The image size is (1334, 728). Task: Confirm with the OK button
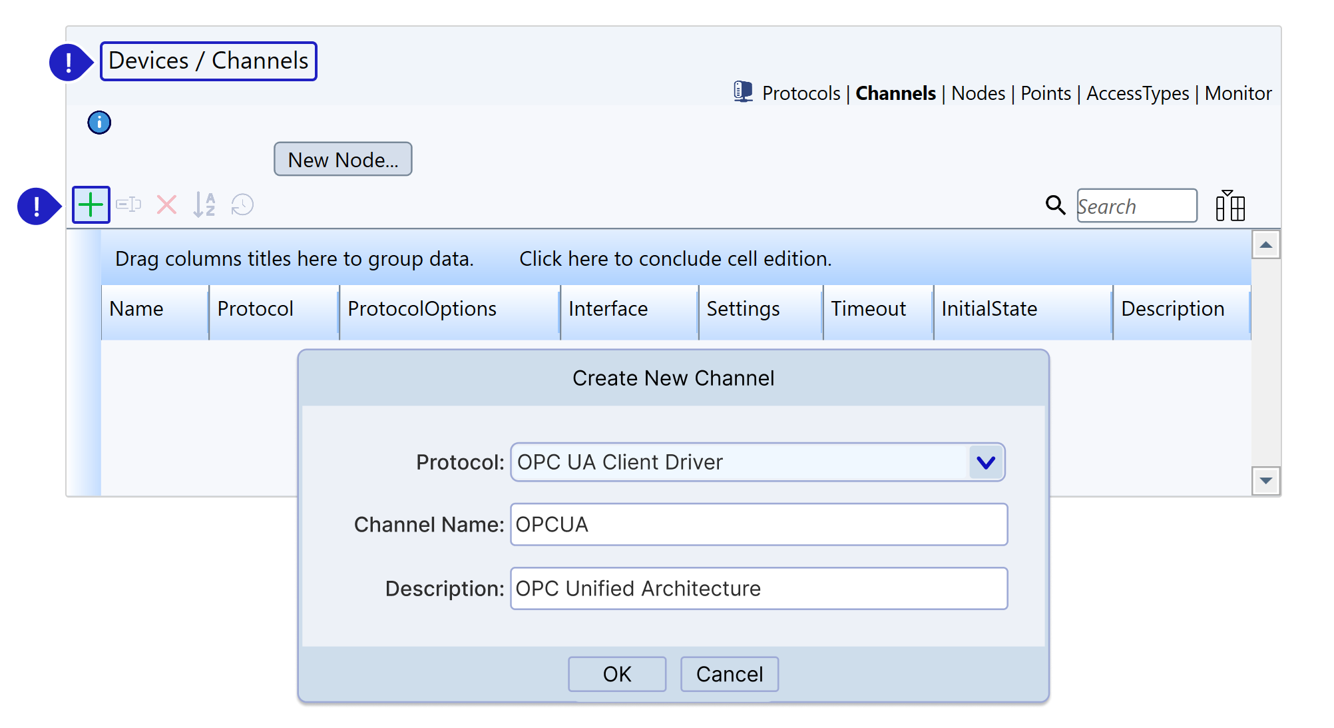point(617,674)
